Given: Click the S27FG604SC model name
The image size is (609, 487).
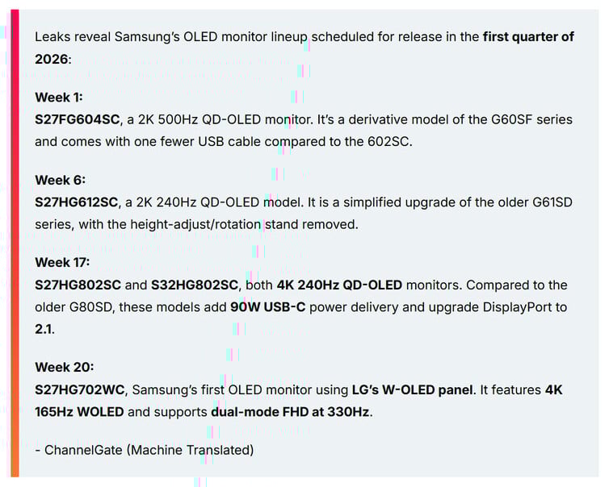Looking at the screenshot, I should pyautogui.click(x=78, y=119).
